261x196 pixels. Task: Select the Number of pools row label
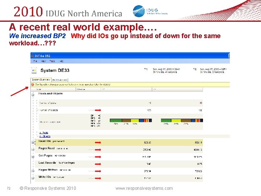click(x=48, y=103)
